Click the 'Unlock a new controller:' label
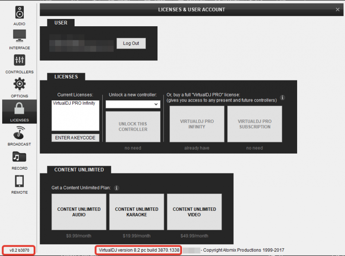 pyautogui.click(x=133, y=95)
